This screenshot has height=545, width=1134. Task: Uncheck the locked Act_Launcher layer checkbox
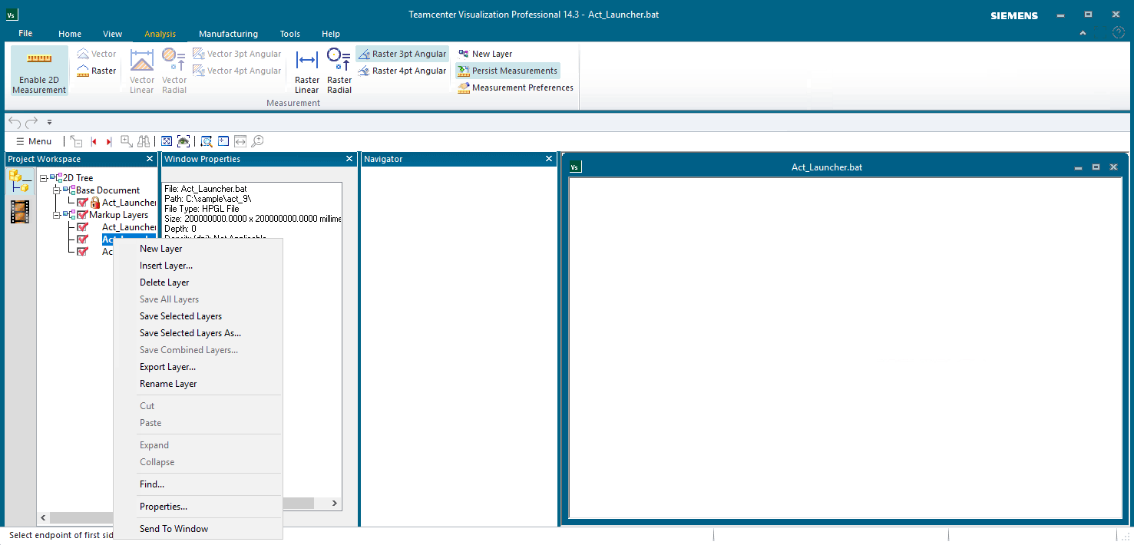point(83,202)
